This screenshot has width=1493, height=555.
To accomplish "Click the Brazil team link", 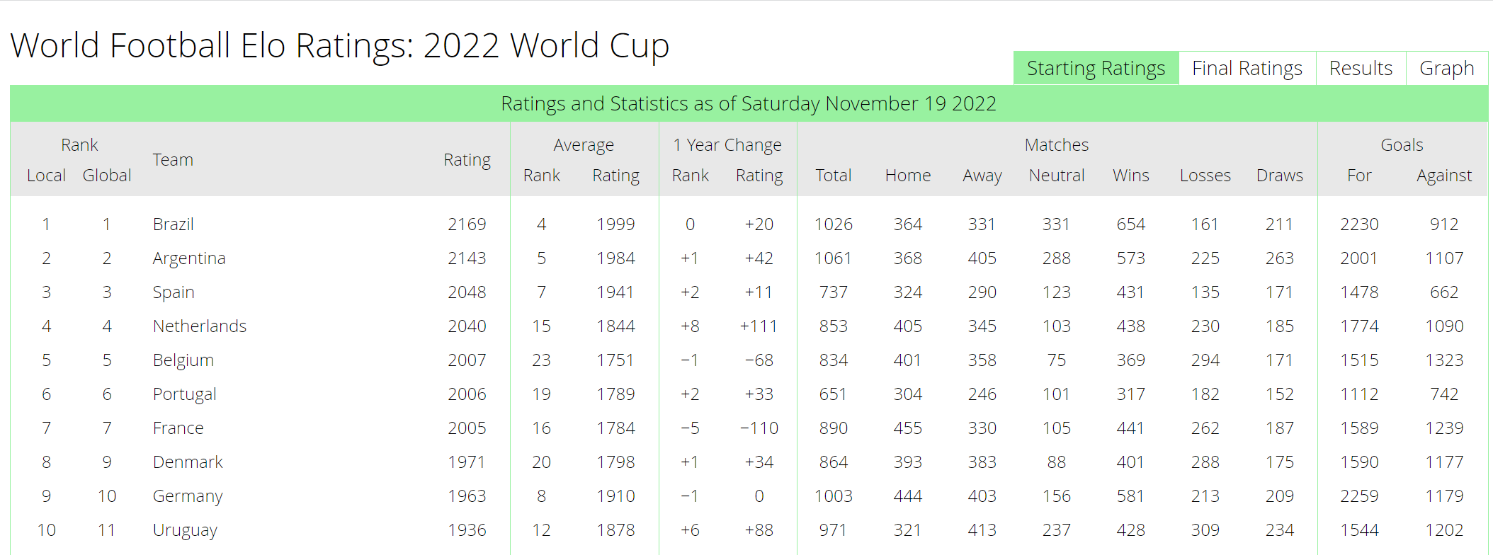I will point(172,224).
